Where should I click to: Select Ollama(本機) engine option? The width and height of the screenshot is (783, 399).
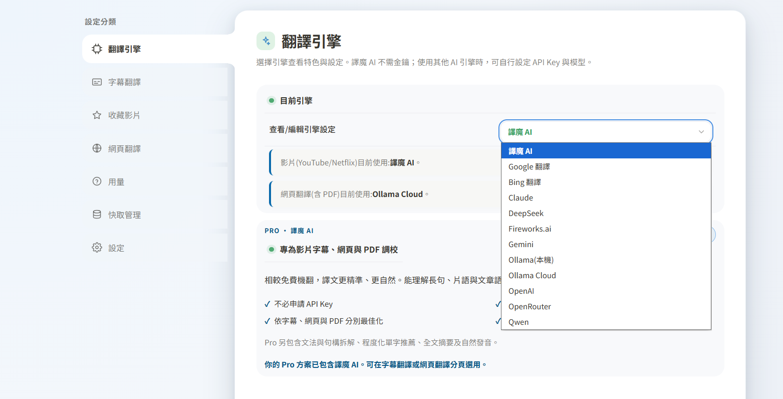(x=606, y=260)
